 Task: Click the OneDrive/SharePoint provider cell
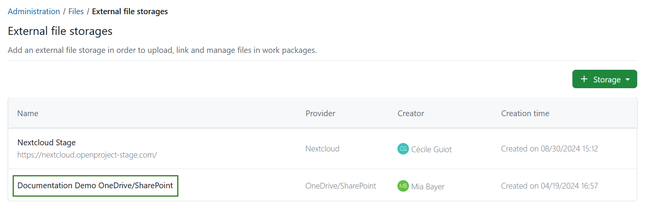(x=340, y=186)
